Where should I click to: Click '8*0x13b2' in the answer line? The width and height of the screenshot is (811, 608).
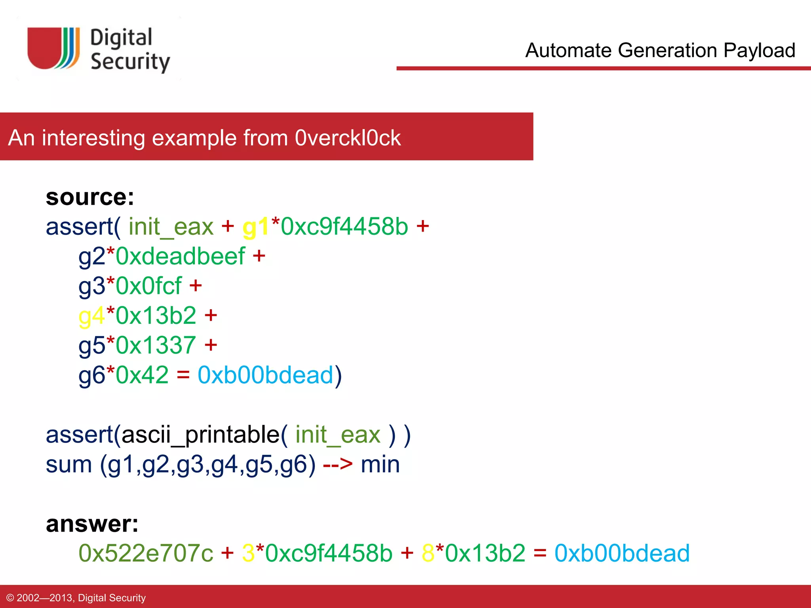[474, 553]
